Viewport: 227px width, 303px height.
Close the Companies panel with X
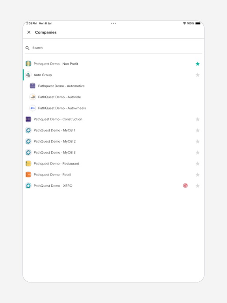click(x=29, y=32)
